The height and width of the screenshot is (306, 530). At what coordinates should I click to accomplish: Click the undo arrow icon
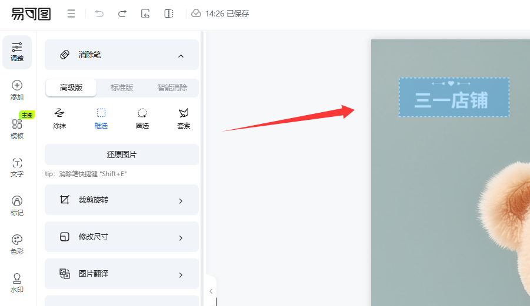[x=99, y=14]
